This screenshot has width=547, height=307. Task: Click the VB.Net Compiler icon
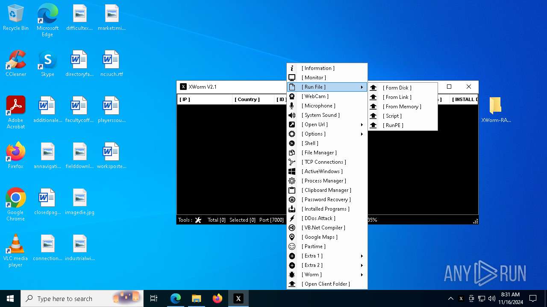292,228
